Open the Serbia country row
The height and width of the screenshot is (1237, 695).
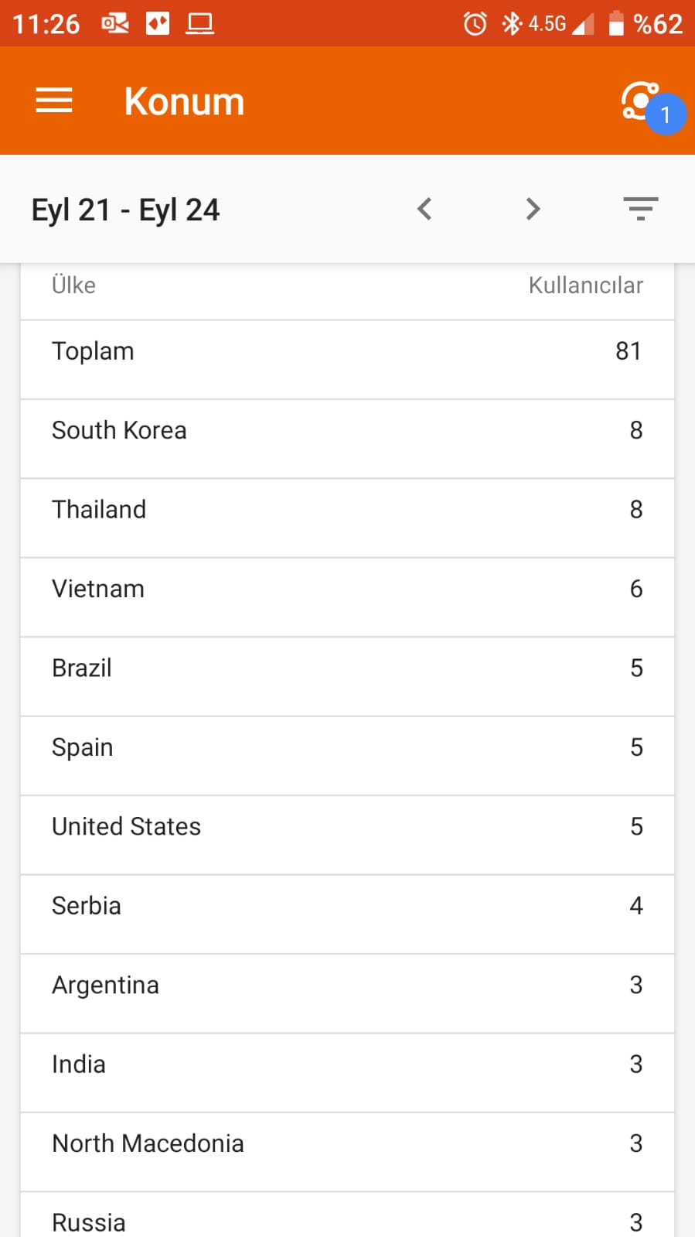(x=347, y=914)
